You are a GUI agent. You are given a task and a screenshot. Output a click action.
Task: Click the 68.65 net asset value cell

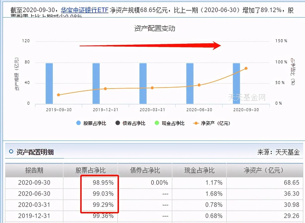(x=292, y=183)
